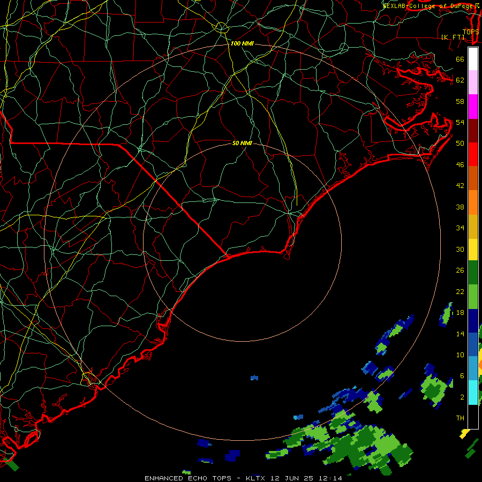Screen dimensions: 482x482
Task: Click the '2' scale value
Action: pyautogui.click(x=462, y=397)
